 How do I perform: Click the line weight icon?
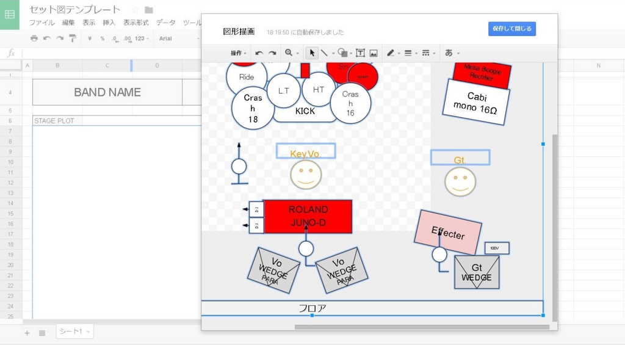point(408,53)
